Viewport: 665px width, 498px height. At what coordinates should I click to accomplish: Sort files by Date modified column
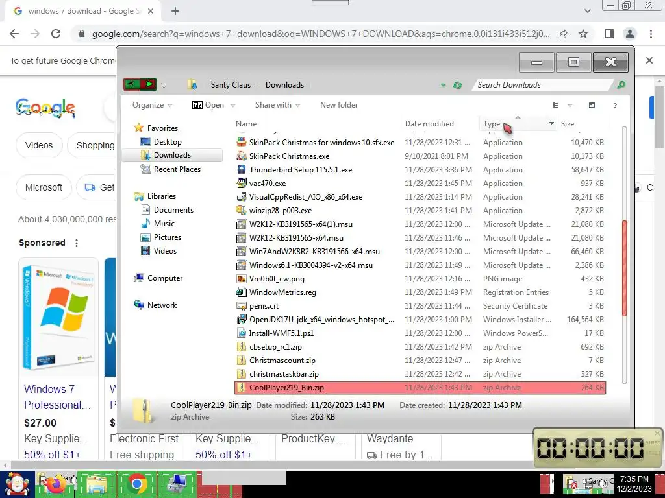click(429, 124)
